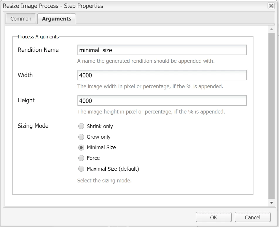The image size is (279, 227).
Task: Click the Shrink only label text
Action: (100, 126)
